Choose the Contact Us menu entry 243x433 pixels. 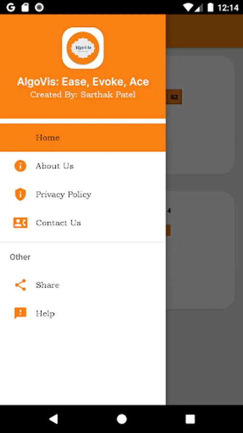pyautogui.click(x=83, y=223)
